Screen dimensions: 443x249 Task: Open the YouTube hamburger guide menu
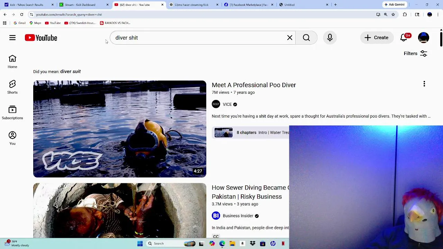tap(12, 38)
